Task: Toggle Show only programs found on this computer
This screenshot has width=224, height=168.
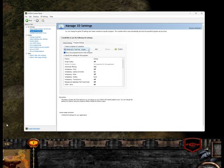Action: [64, 53]
